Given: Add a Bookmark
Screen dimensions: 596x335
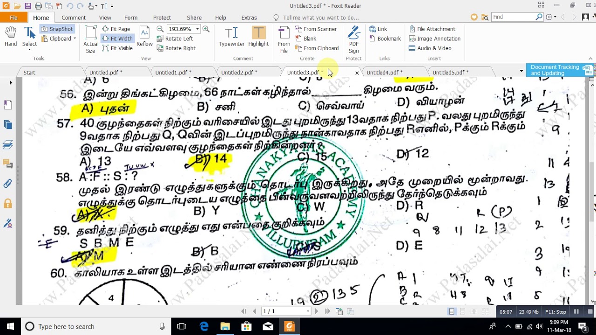Looking at the screenshot, I should coord(385,39).
